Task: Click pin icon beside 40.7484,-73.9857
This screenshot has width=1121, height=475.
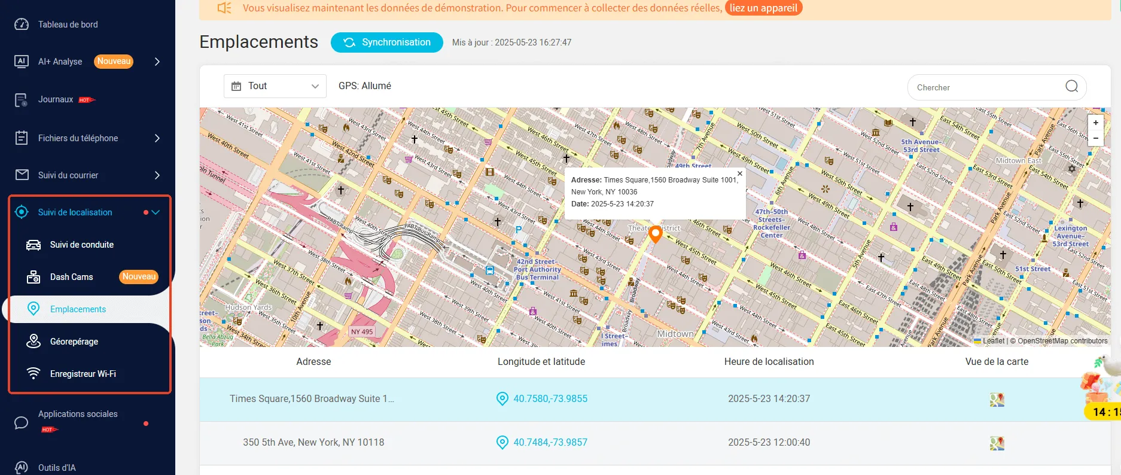Action: point(502,443)
